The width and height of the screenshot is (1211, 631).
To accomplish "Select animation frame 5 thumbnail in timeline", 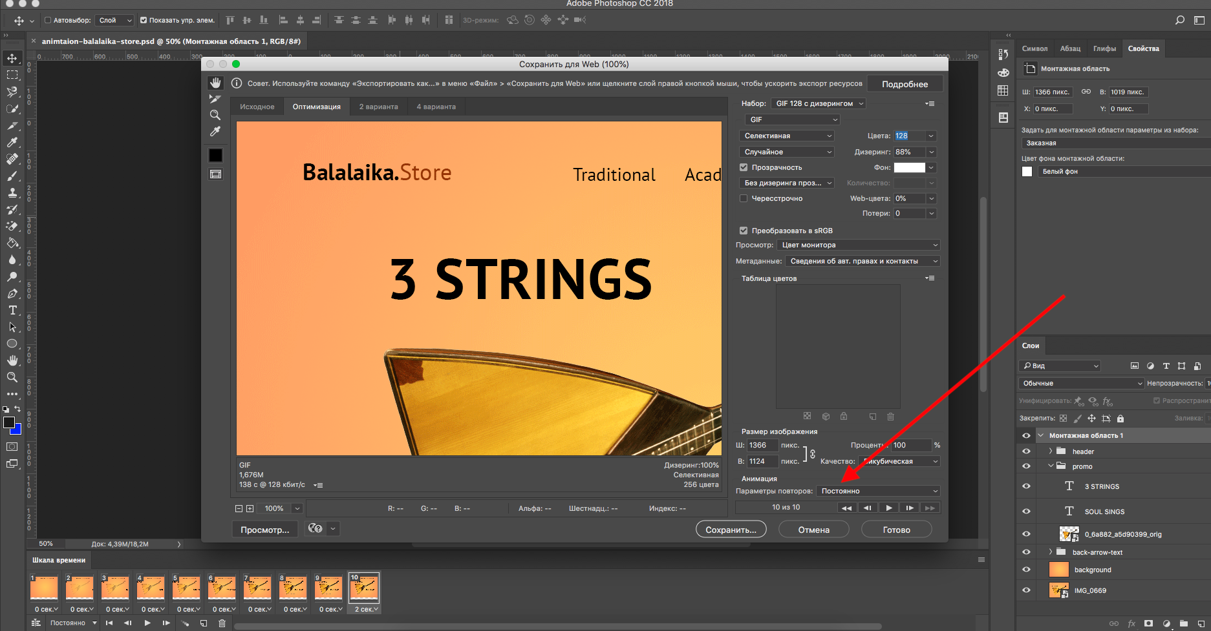I will 186,588.
